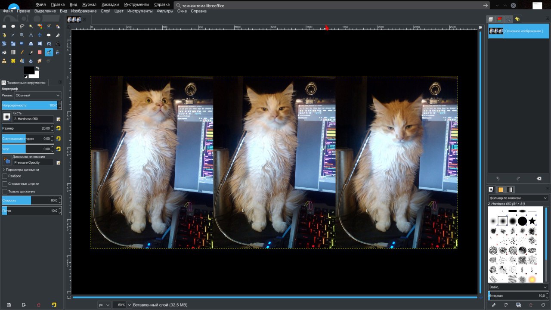The width and height of the screenshot is (551, 310).
Task: Select the Zoom magnifier tool
Action: pos(22,35)
